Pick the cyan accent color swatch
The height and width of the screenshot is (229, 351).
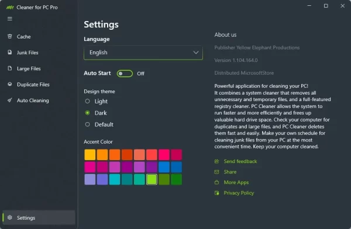point(115,179)
